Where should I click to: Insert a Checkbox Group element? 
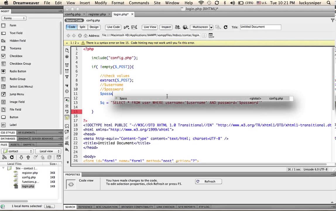pos(20,64)
